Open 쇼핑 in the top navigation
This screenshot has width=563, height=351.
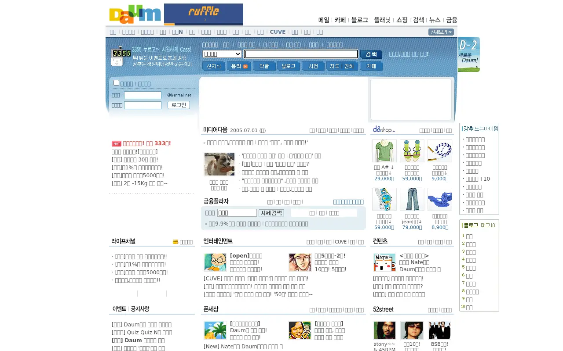click(402, 20)
